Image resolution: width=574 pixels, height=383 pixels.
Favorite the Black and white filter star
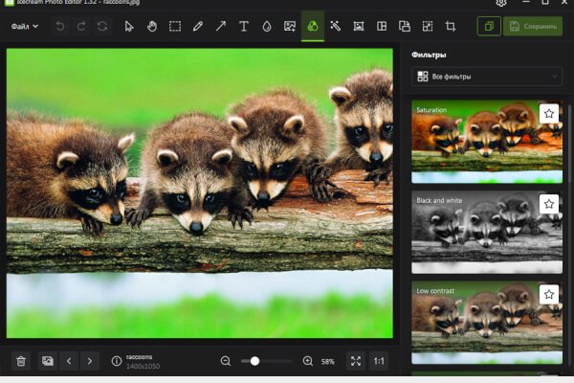(549, 204)
